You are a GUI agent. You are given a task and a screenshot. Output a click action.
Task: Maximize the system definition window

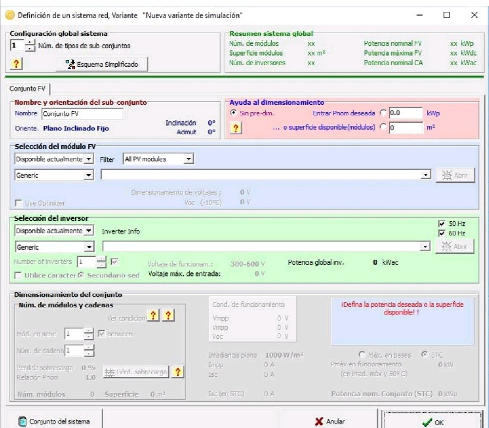coord(446,15)
